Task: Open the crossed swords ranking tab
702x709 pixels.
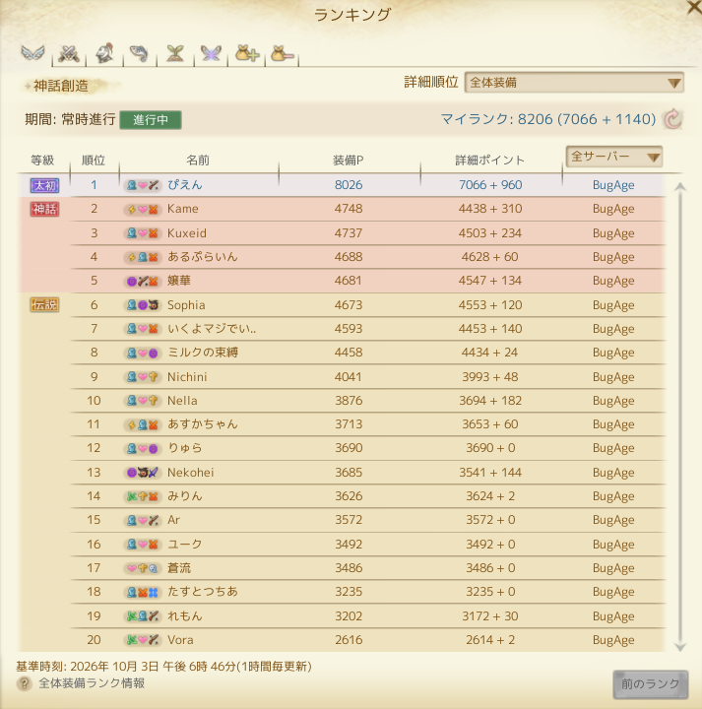Action: coord(69,54)
